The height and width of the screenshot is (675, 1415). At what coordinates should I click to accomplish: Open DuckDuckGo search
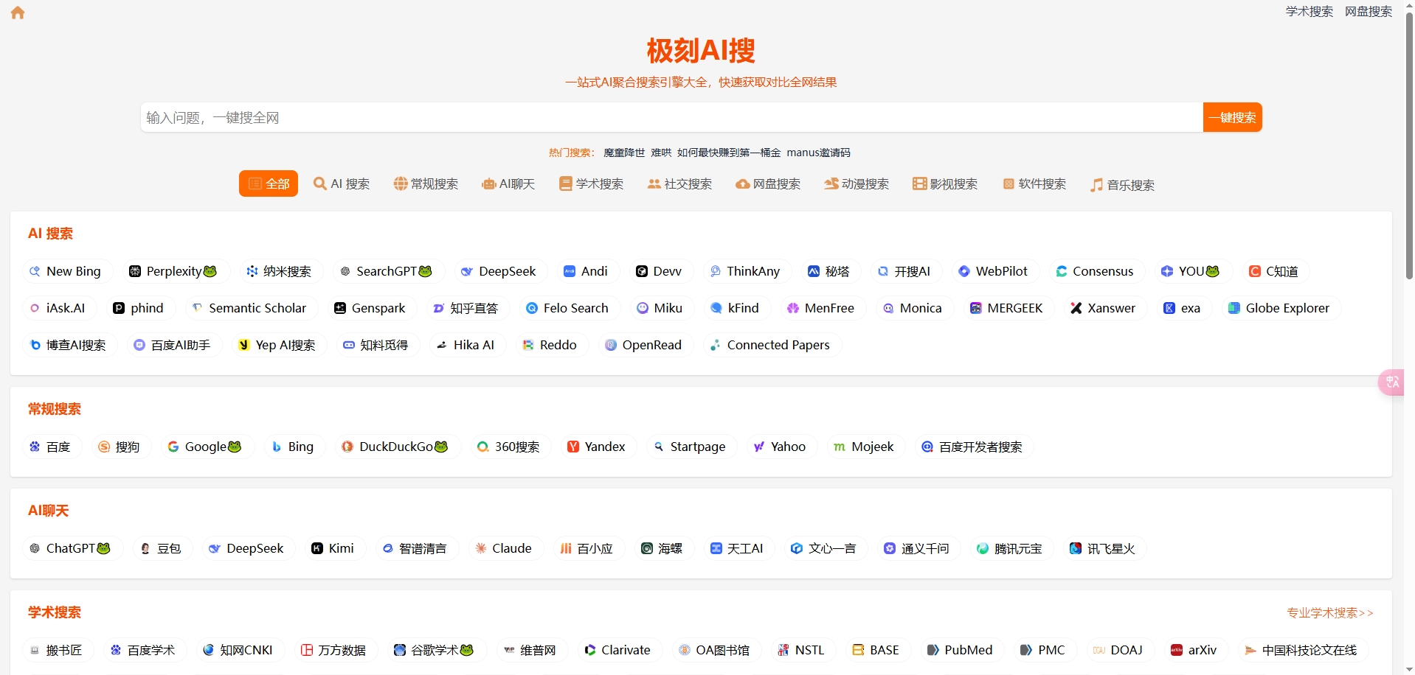tap(395, 447)
